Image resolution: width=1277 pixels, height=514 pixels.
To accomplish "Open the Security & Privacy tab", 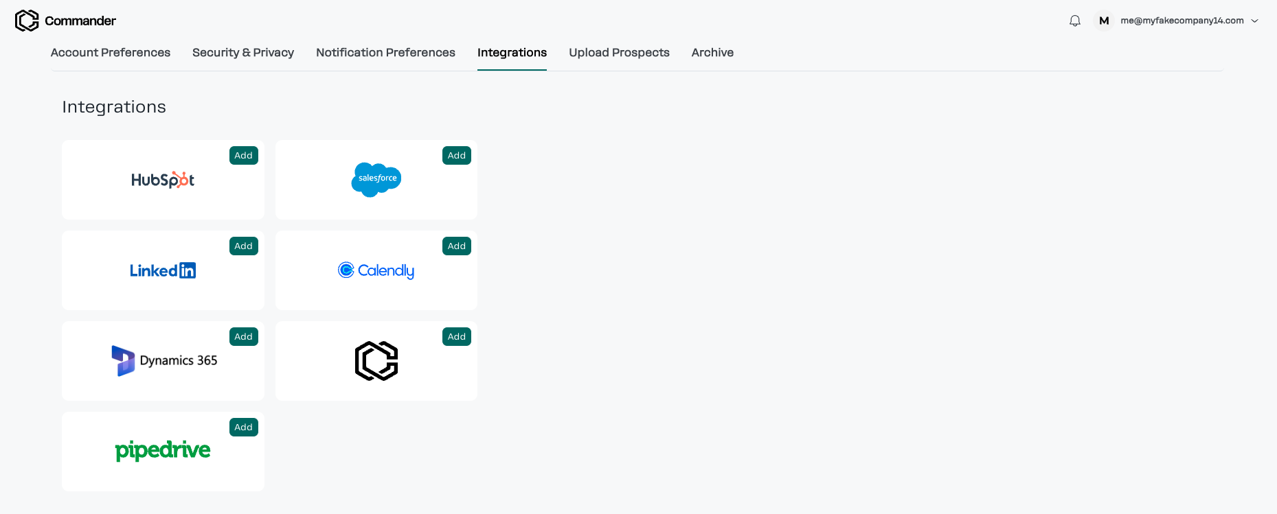I will pos(243,52).
